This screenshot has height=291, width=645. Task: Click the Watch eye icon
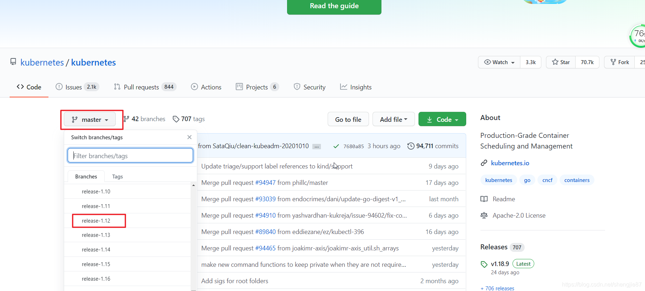pos(487,62)
